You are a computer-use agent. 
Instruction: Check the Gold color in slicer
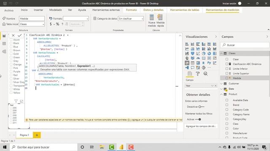pos(11,54)
